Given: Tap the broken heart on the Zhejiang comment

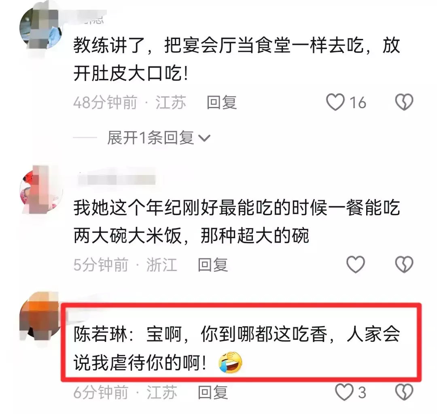Looking at the screenshot, I should 404,264.
